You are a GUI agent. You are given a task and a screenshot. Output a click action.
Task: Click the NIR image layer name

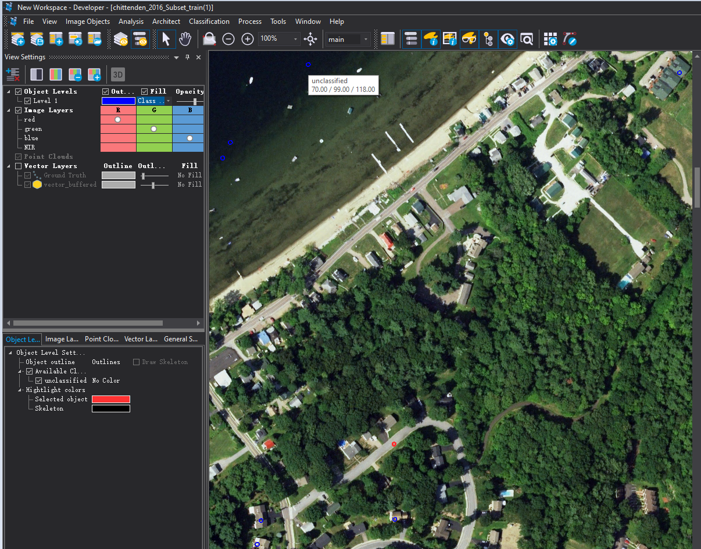click(30, 147)
